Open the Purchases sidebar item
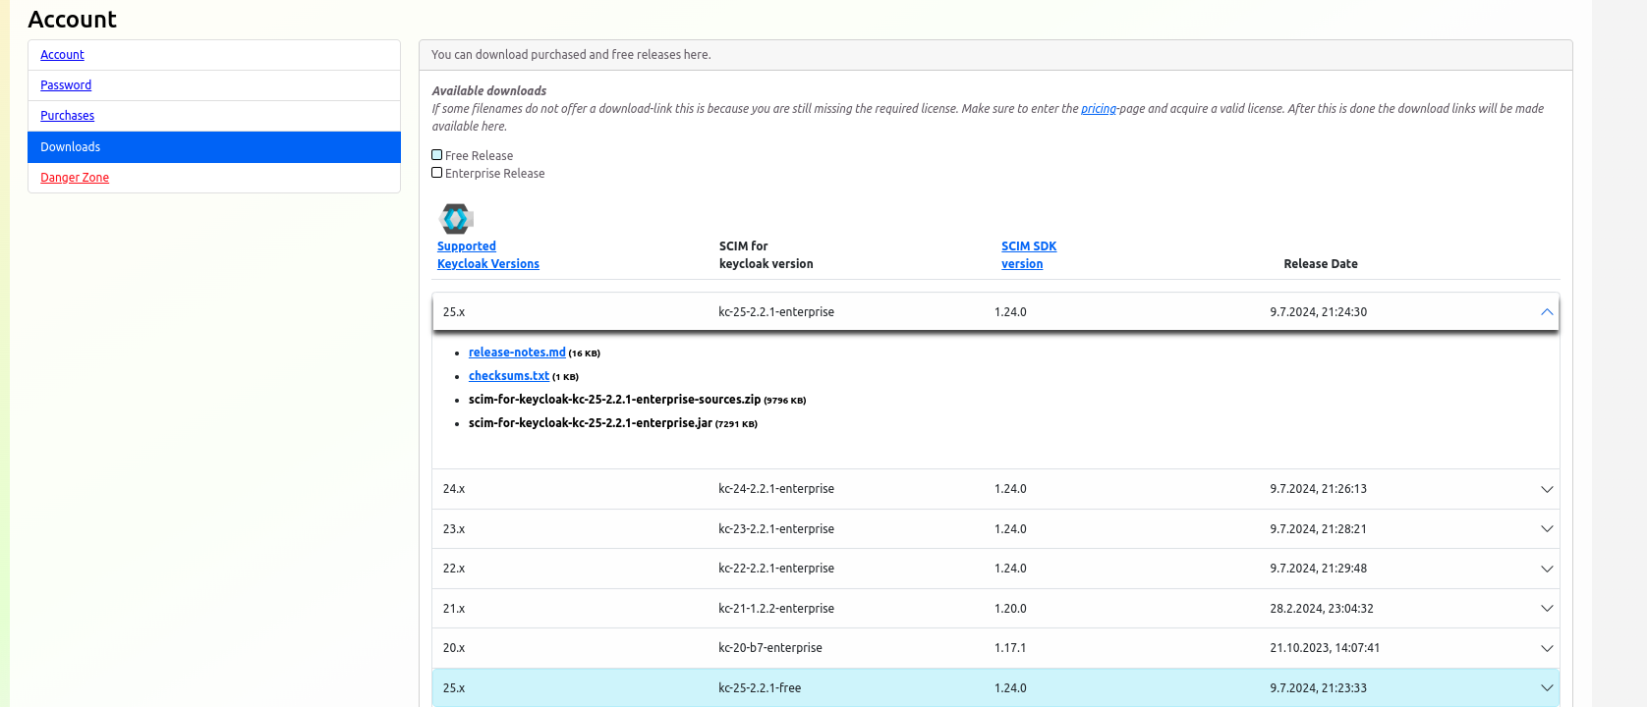Viewport: 1647px width, 707px height. [67, 116]
